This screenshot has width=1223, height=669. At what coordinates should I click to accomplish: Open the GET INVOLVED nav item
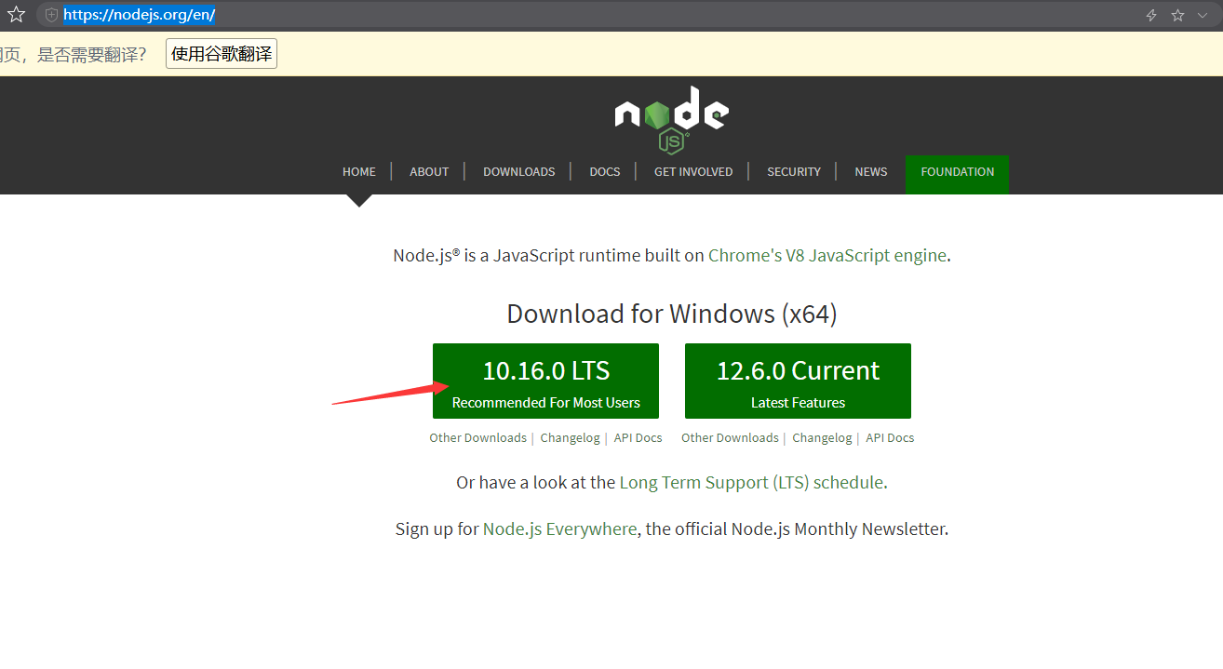pos(693,171)
